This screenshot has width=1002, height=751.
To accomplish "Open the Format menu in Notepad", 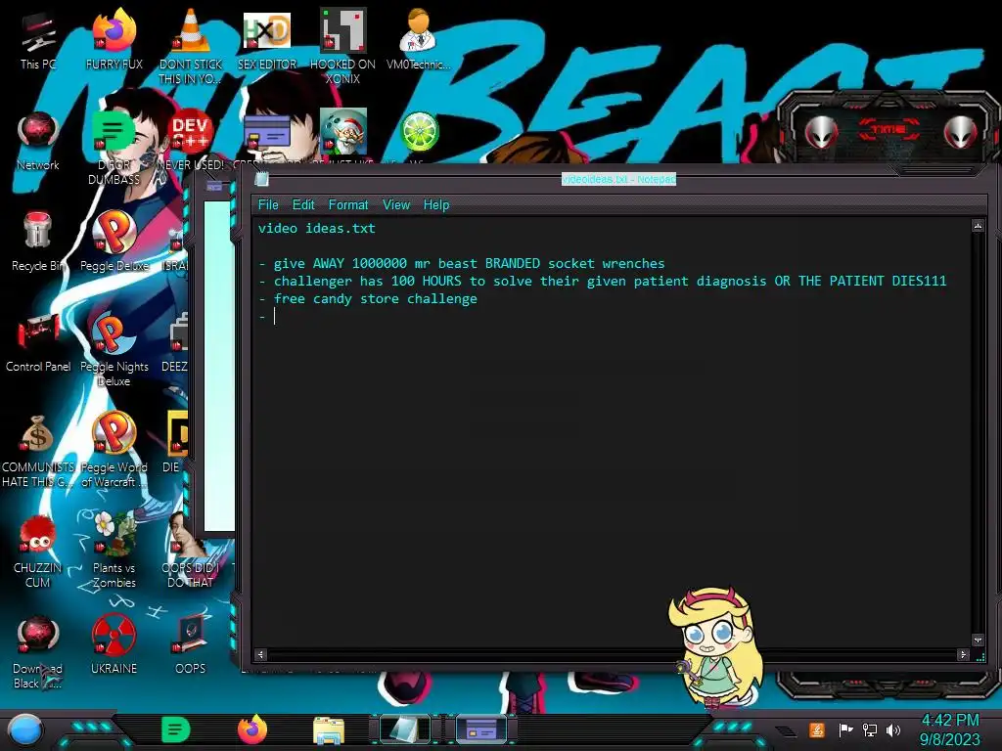I will (x=347, y=205).
